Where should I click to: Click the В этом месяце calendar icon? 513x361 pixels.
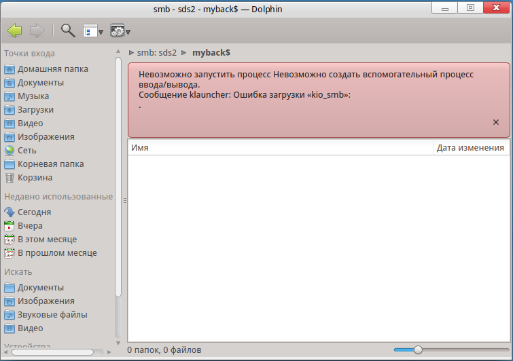[x=10, y=240]
